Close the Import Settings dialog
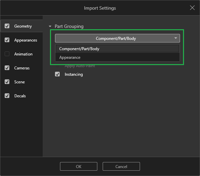The image size is (200, 176). pyautogui.click(x=192, y=8)
